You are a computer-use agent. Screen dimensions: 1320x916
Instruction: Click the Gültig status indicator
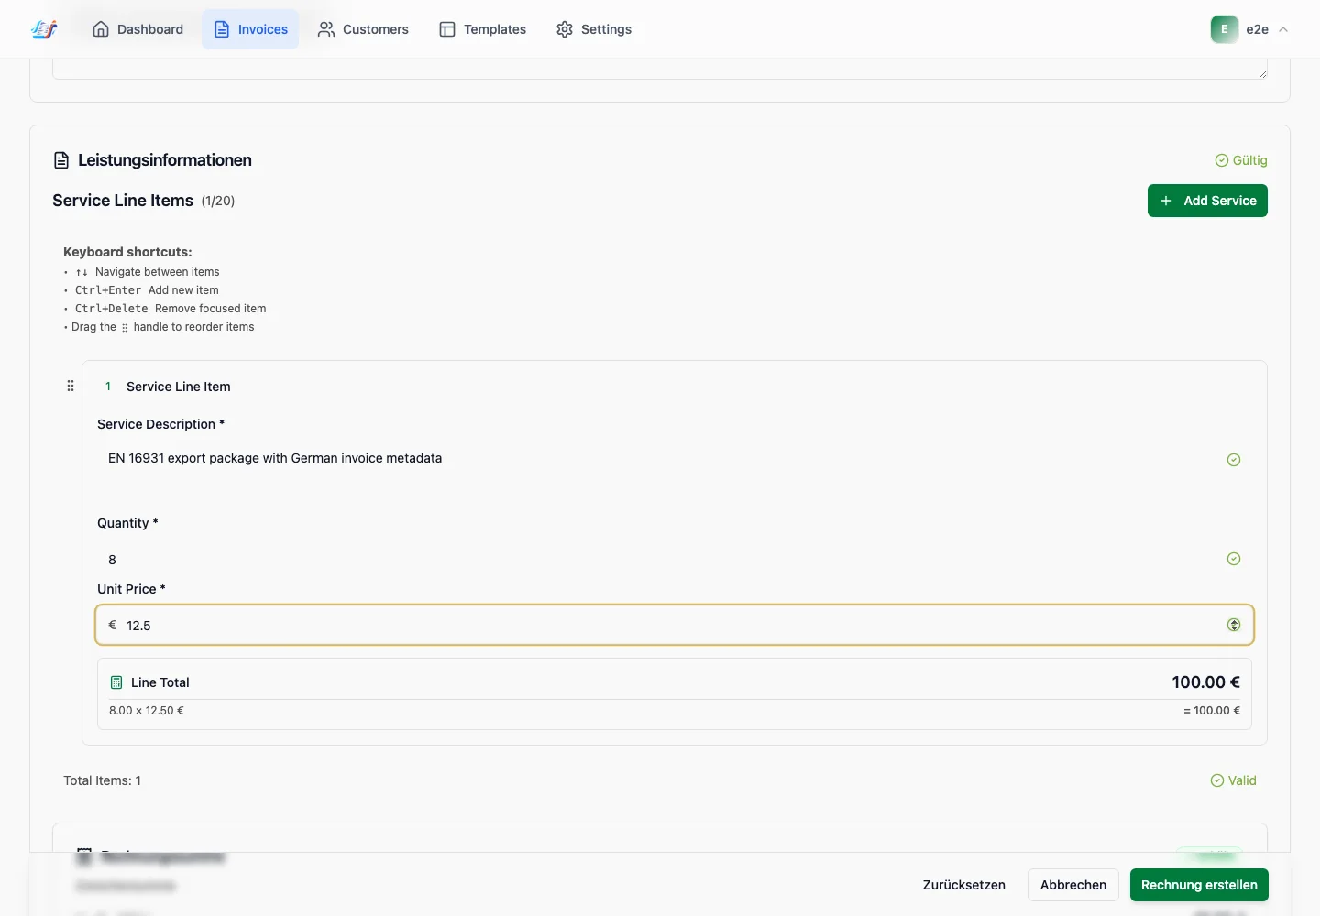coord(1241,160)
